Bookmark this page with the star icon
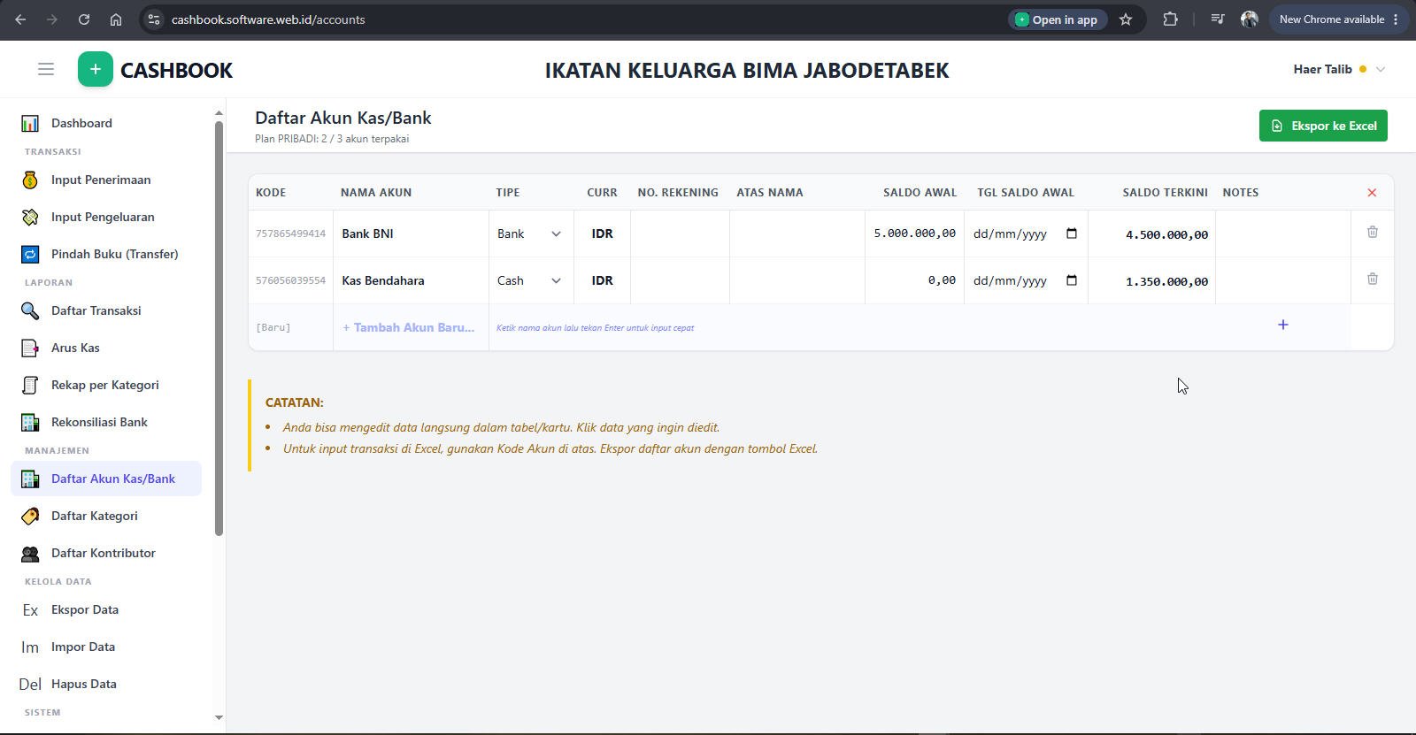This screenshot has width=1416, height=735. [1126, 19]
